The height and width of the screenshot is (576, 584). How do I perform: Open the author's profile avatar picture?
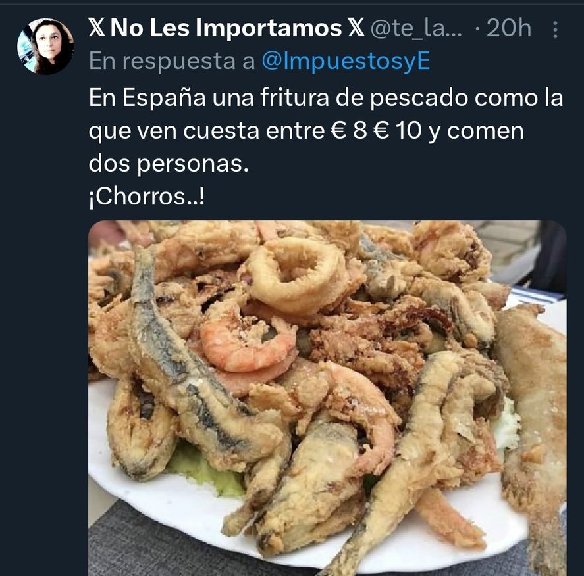coord(45,47)
